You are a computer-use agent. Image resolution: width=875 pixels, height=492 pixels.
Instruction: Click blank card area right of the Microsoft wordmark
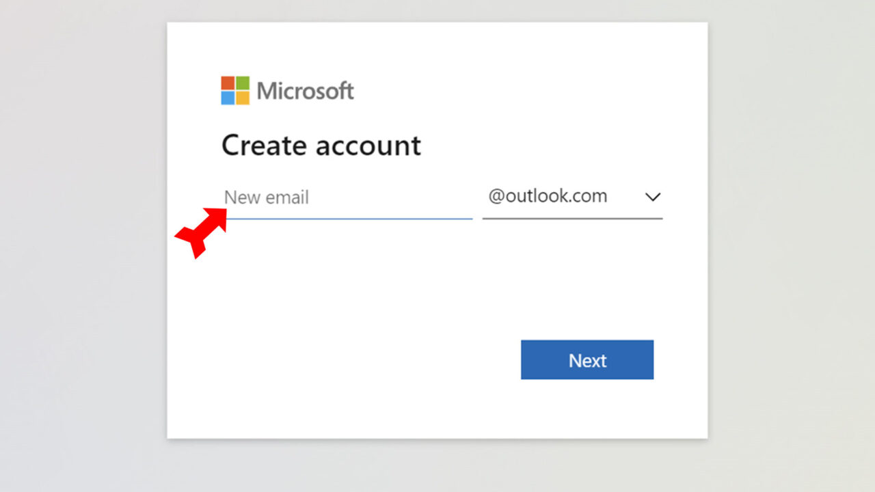(x=533, y=90)
